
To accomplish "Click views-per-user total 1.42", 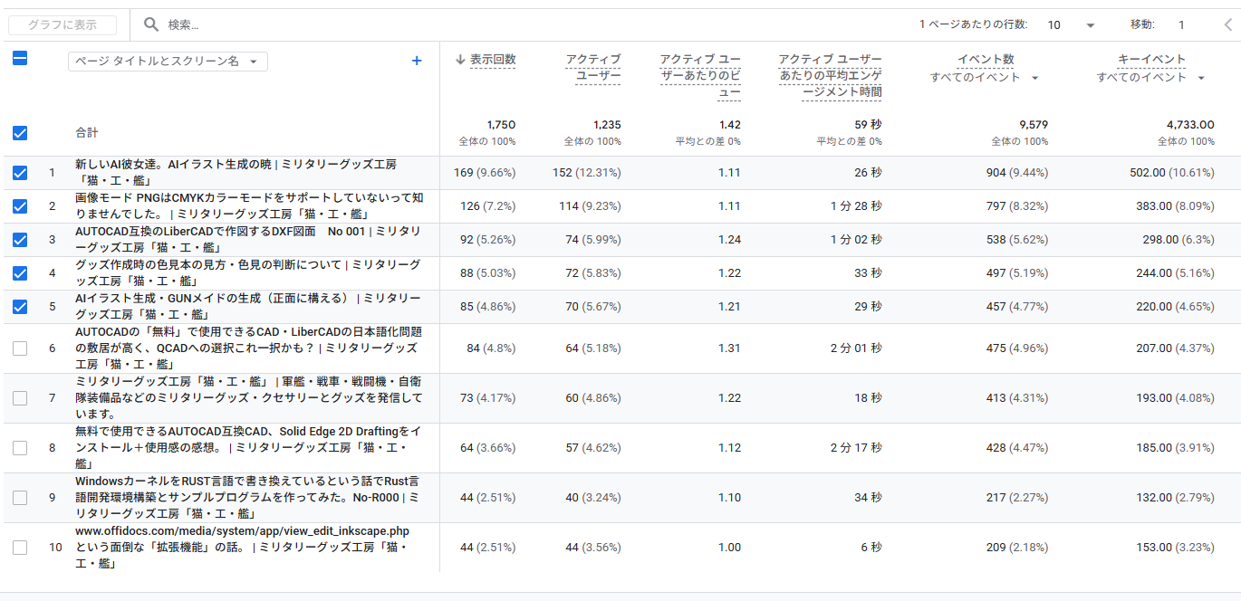I will 728,125.
